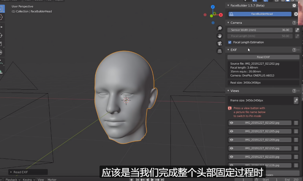Click the End frame 250 field
This screenshot has width=303, height=181.
pyautogui.click(x=291, y=180)
